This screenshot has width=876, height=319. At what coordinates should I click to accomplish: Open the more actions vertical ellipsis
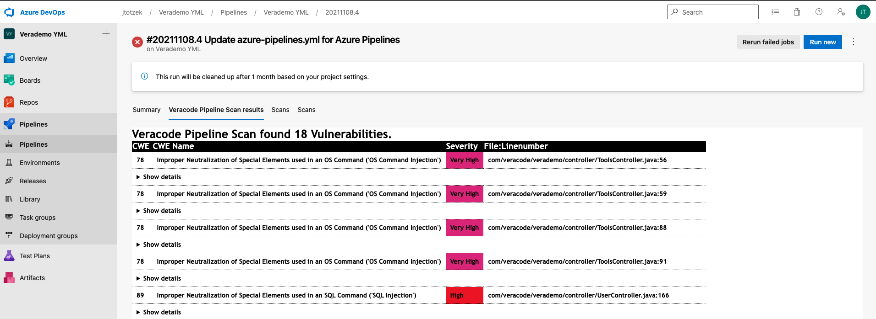(x=853, y=42)
